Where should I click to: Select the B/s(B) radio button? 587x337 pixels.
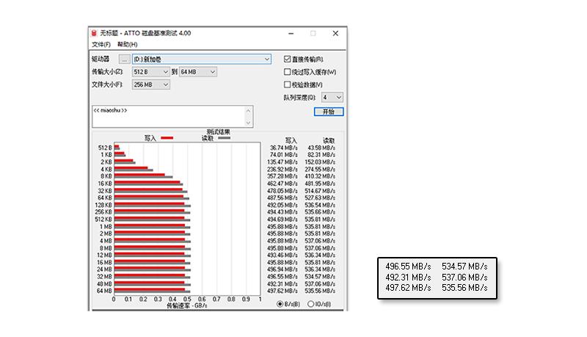[280, 304]
